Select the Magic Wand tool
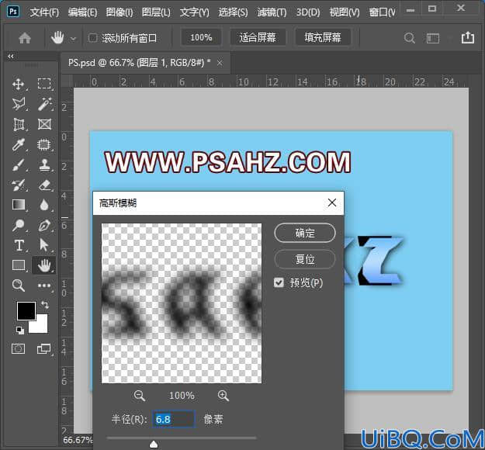Viewport: 485px width, 450px height. pyautogui.click(x=44, y=104)
